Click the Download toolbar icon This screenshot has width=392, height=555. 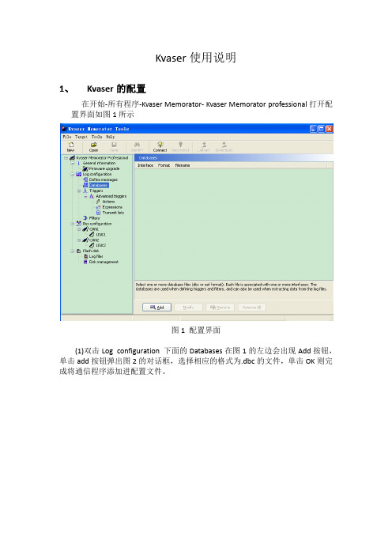coord(224,145)
